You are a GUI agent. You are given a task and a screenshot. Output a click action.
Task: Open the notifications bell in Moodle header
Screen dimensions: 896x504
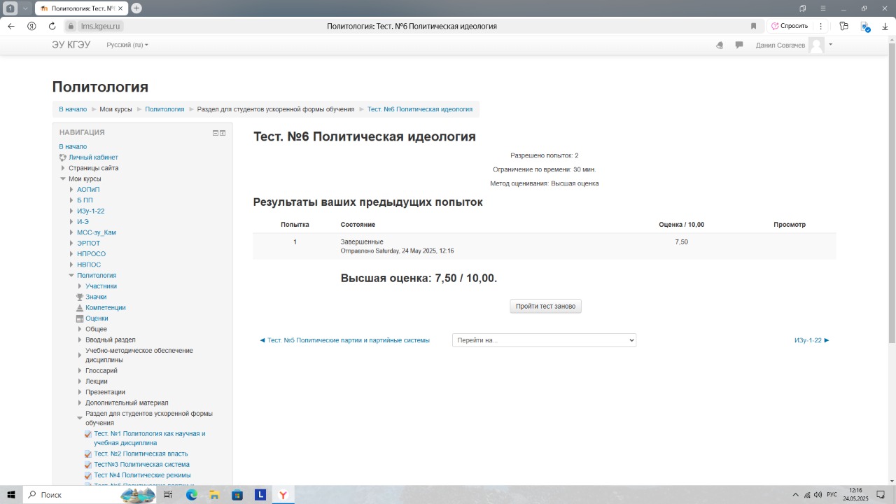[x=720, y=45]
